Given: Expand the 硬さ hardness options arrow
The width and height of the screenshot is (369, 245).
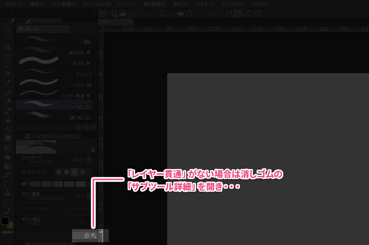Looking at the screenshot, I should 89,184.
